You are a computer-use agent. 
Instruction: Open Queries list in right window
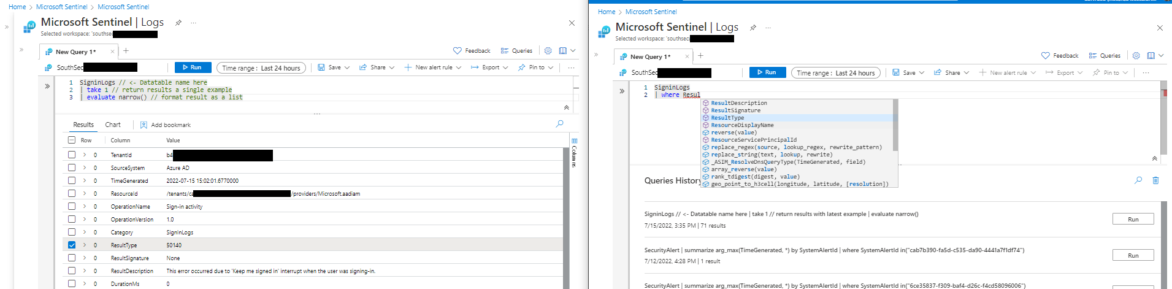coord(1105,56)
